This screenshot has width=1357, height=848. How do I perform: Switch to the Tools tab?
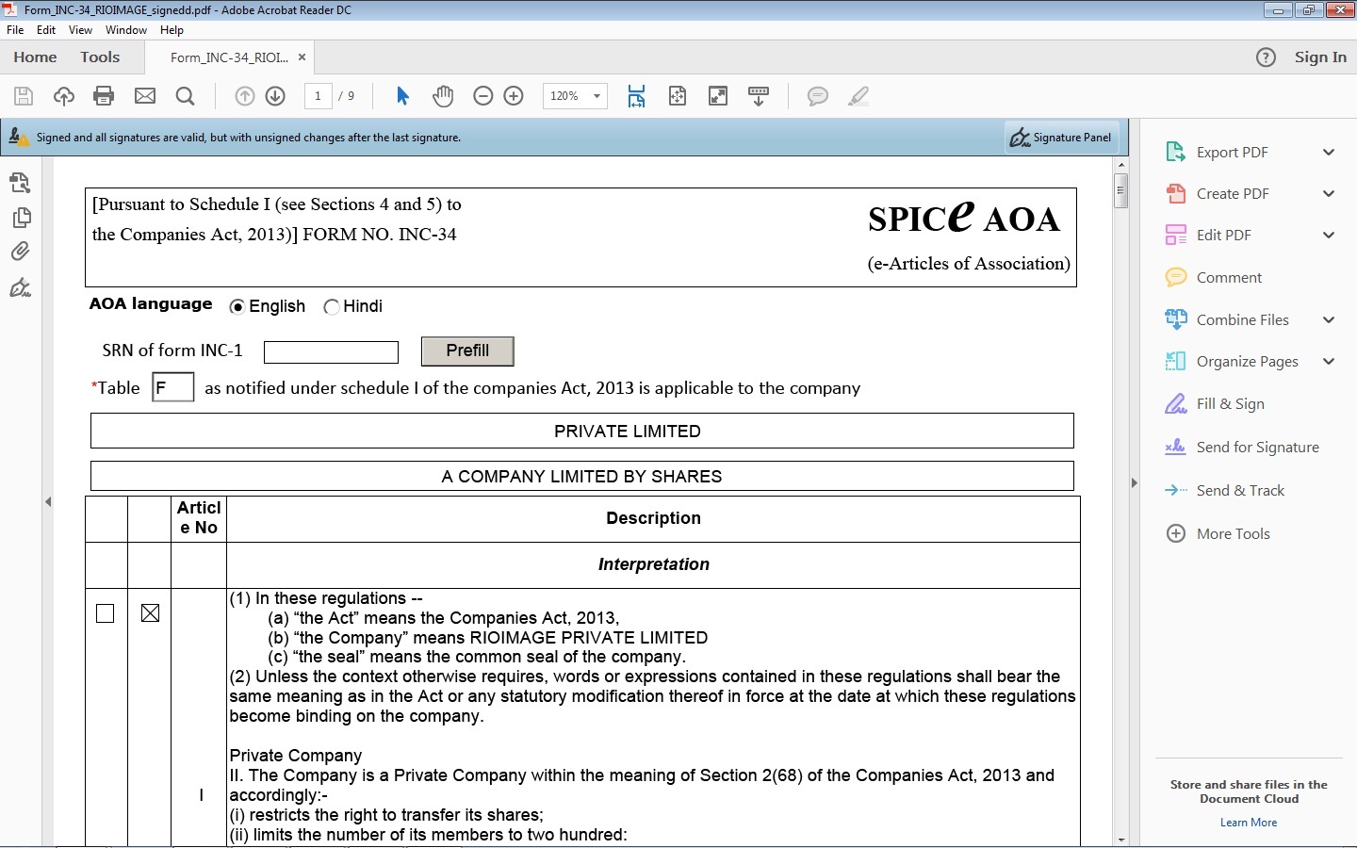point(100,57)
